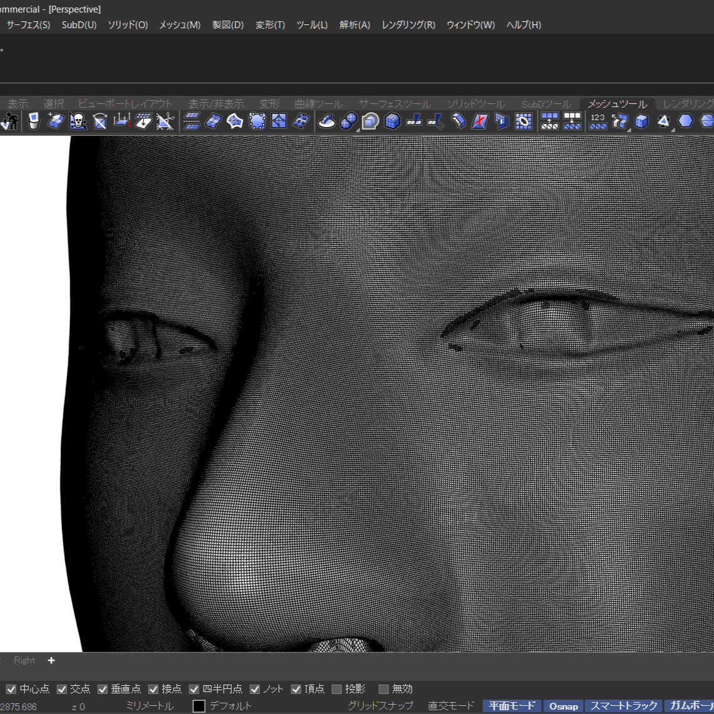Click the mesh boundary with control points icon

[257, 122]
